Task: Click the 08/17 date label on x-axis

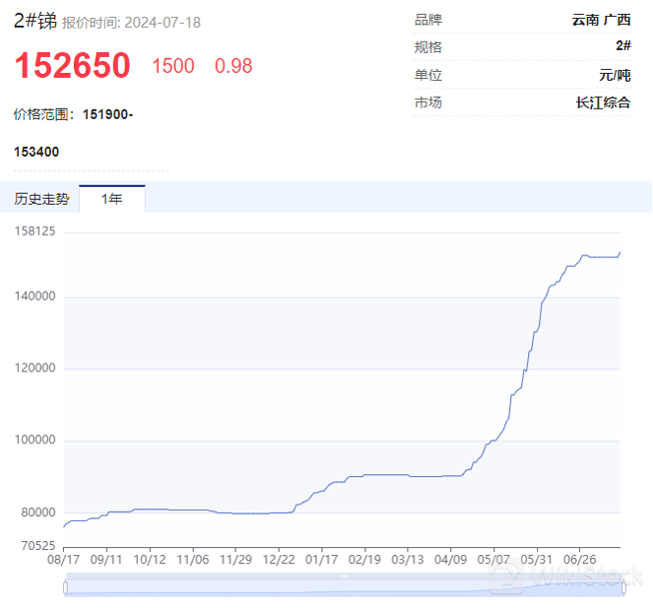Action: pos(64,560)
